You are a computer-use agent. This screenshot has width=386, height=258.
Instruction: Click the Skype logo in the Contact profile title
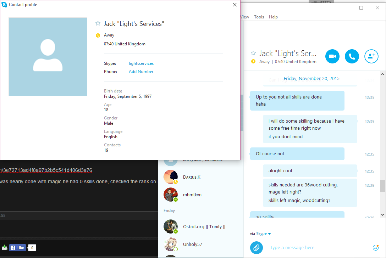[4, 4]
